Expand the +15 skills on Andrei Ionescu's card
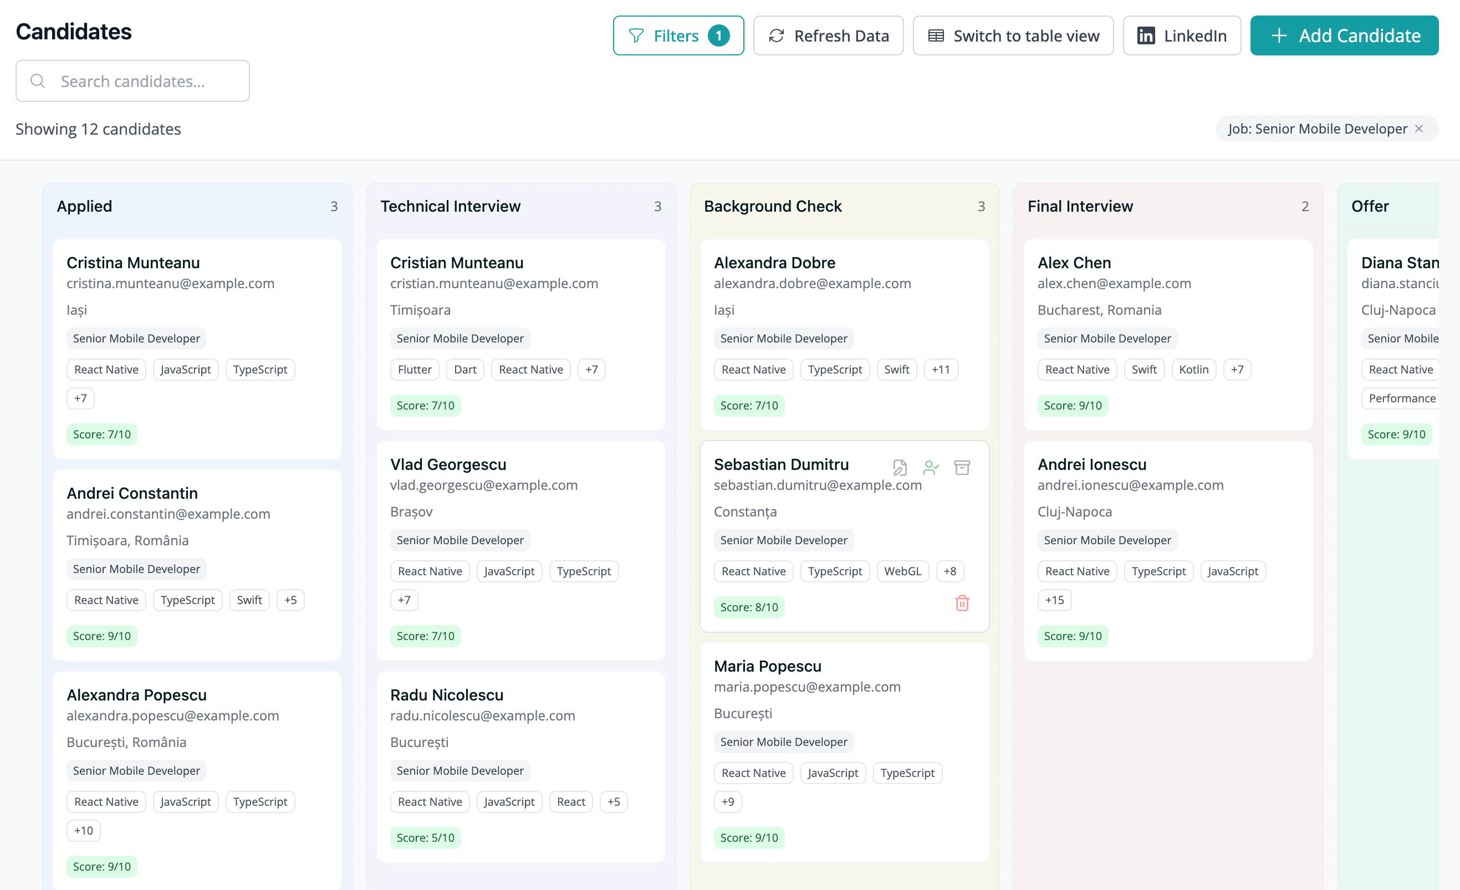The image size is (1460, 890). point(1054,600)
